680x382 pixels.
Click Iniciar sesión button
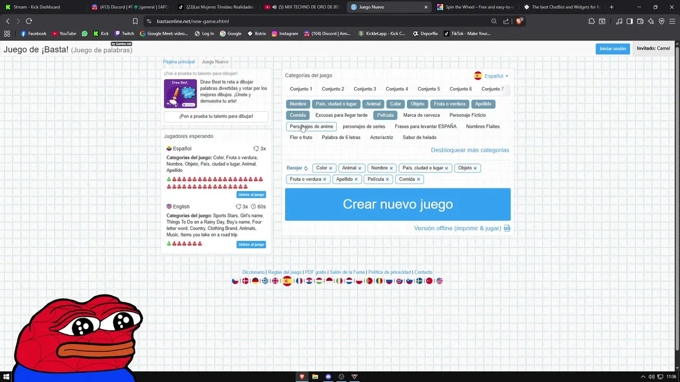tap(613, 48)
